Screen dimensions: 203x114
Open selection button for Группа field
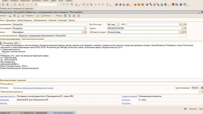pyautogui.click(x=183, y=28)
